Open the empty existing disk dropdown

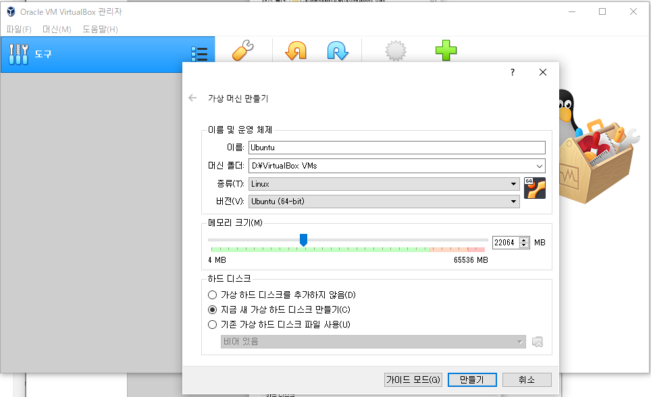pos(373,342)
